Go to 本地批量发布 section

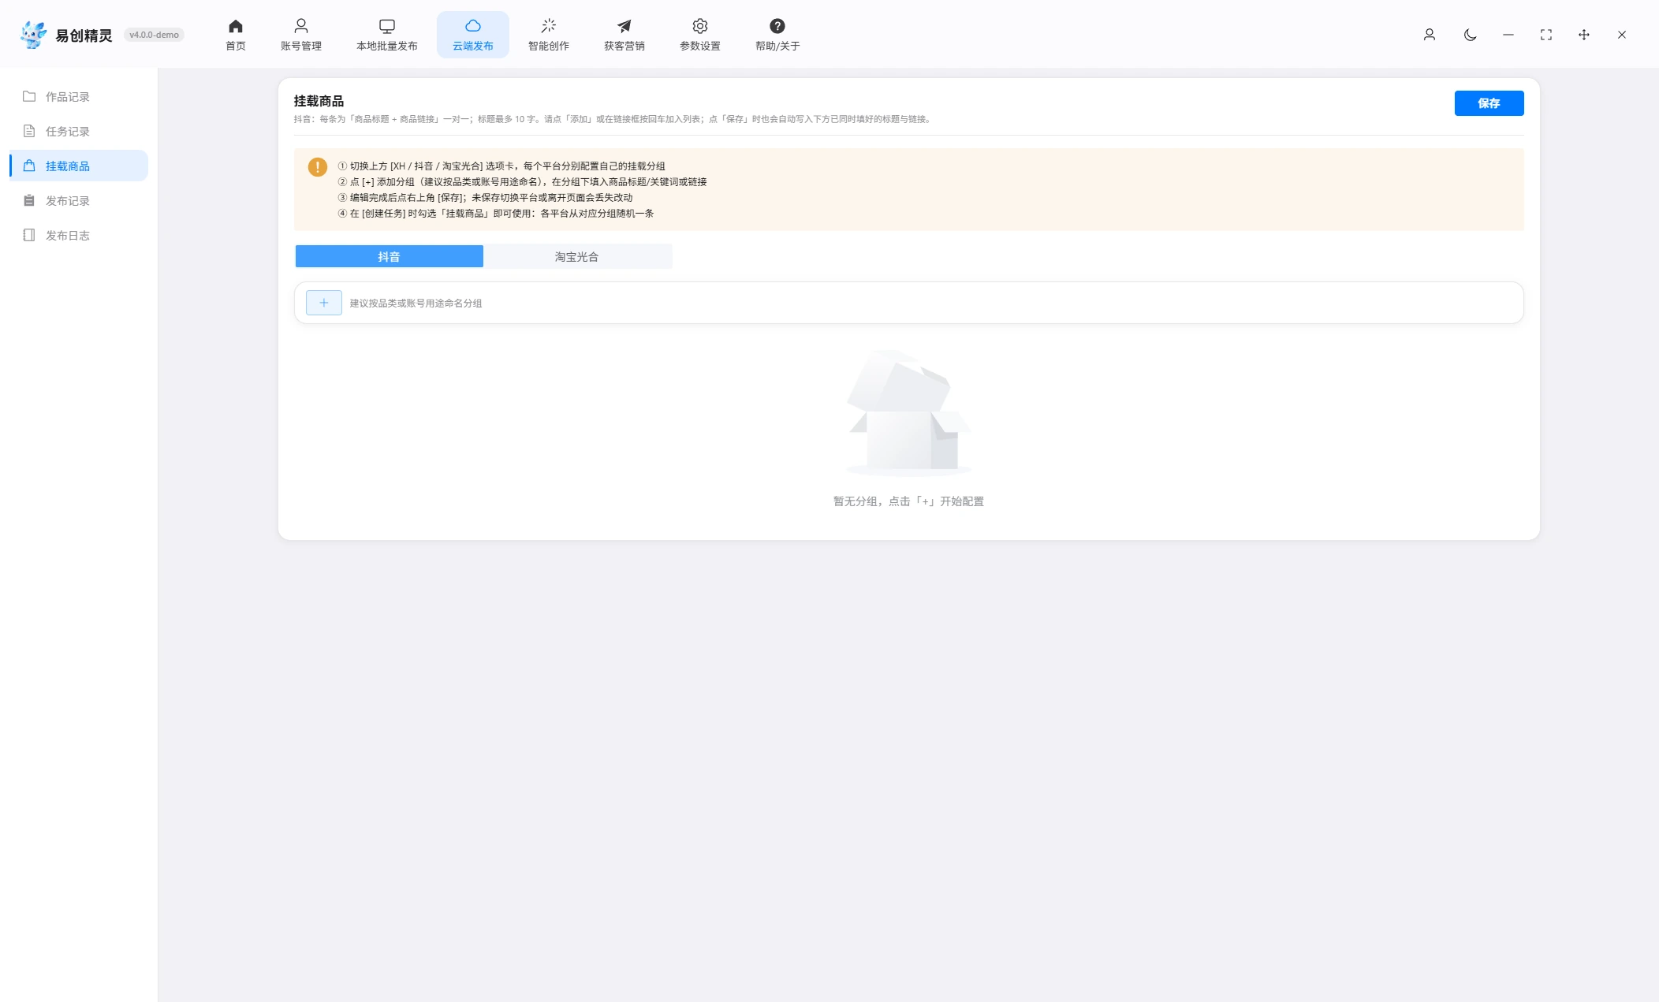pyautogui.click(x=387, y=35)
